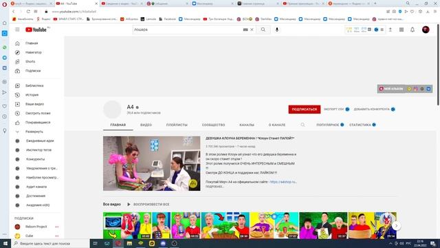The height and width of the screenshot is (248, 440).
Task: Clear the search box text
Action: (252, 30)
